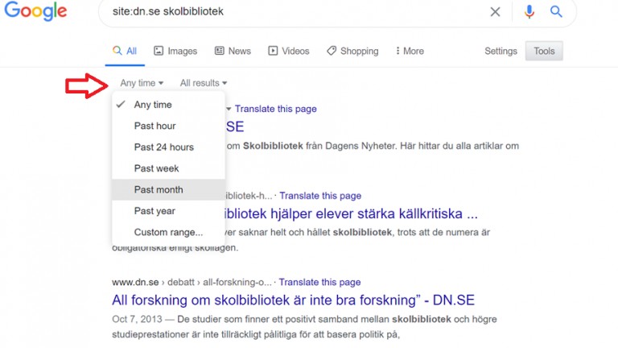Open dropdown arrow beside first Translate link
This screenshot has width=618, height=348.
(x=229, y=109)
